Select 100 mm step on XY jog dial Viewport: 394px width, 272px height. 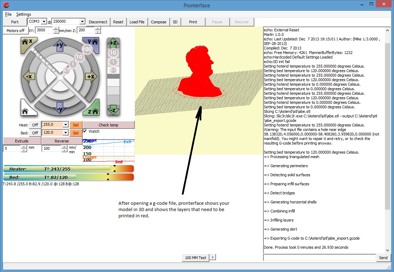click(x=87, y=49)
